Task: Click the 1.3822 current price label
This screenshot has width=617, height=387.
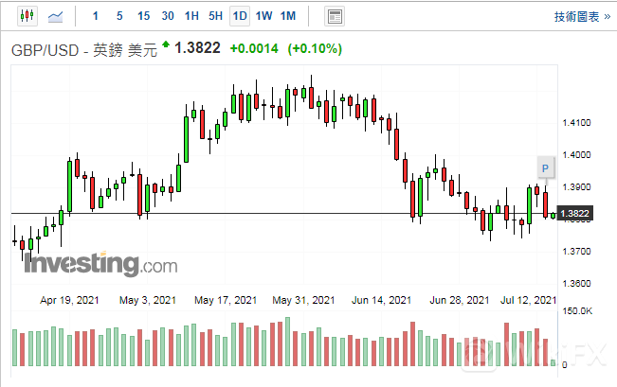Action: pos(200,48)
